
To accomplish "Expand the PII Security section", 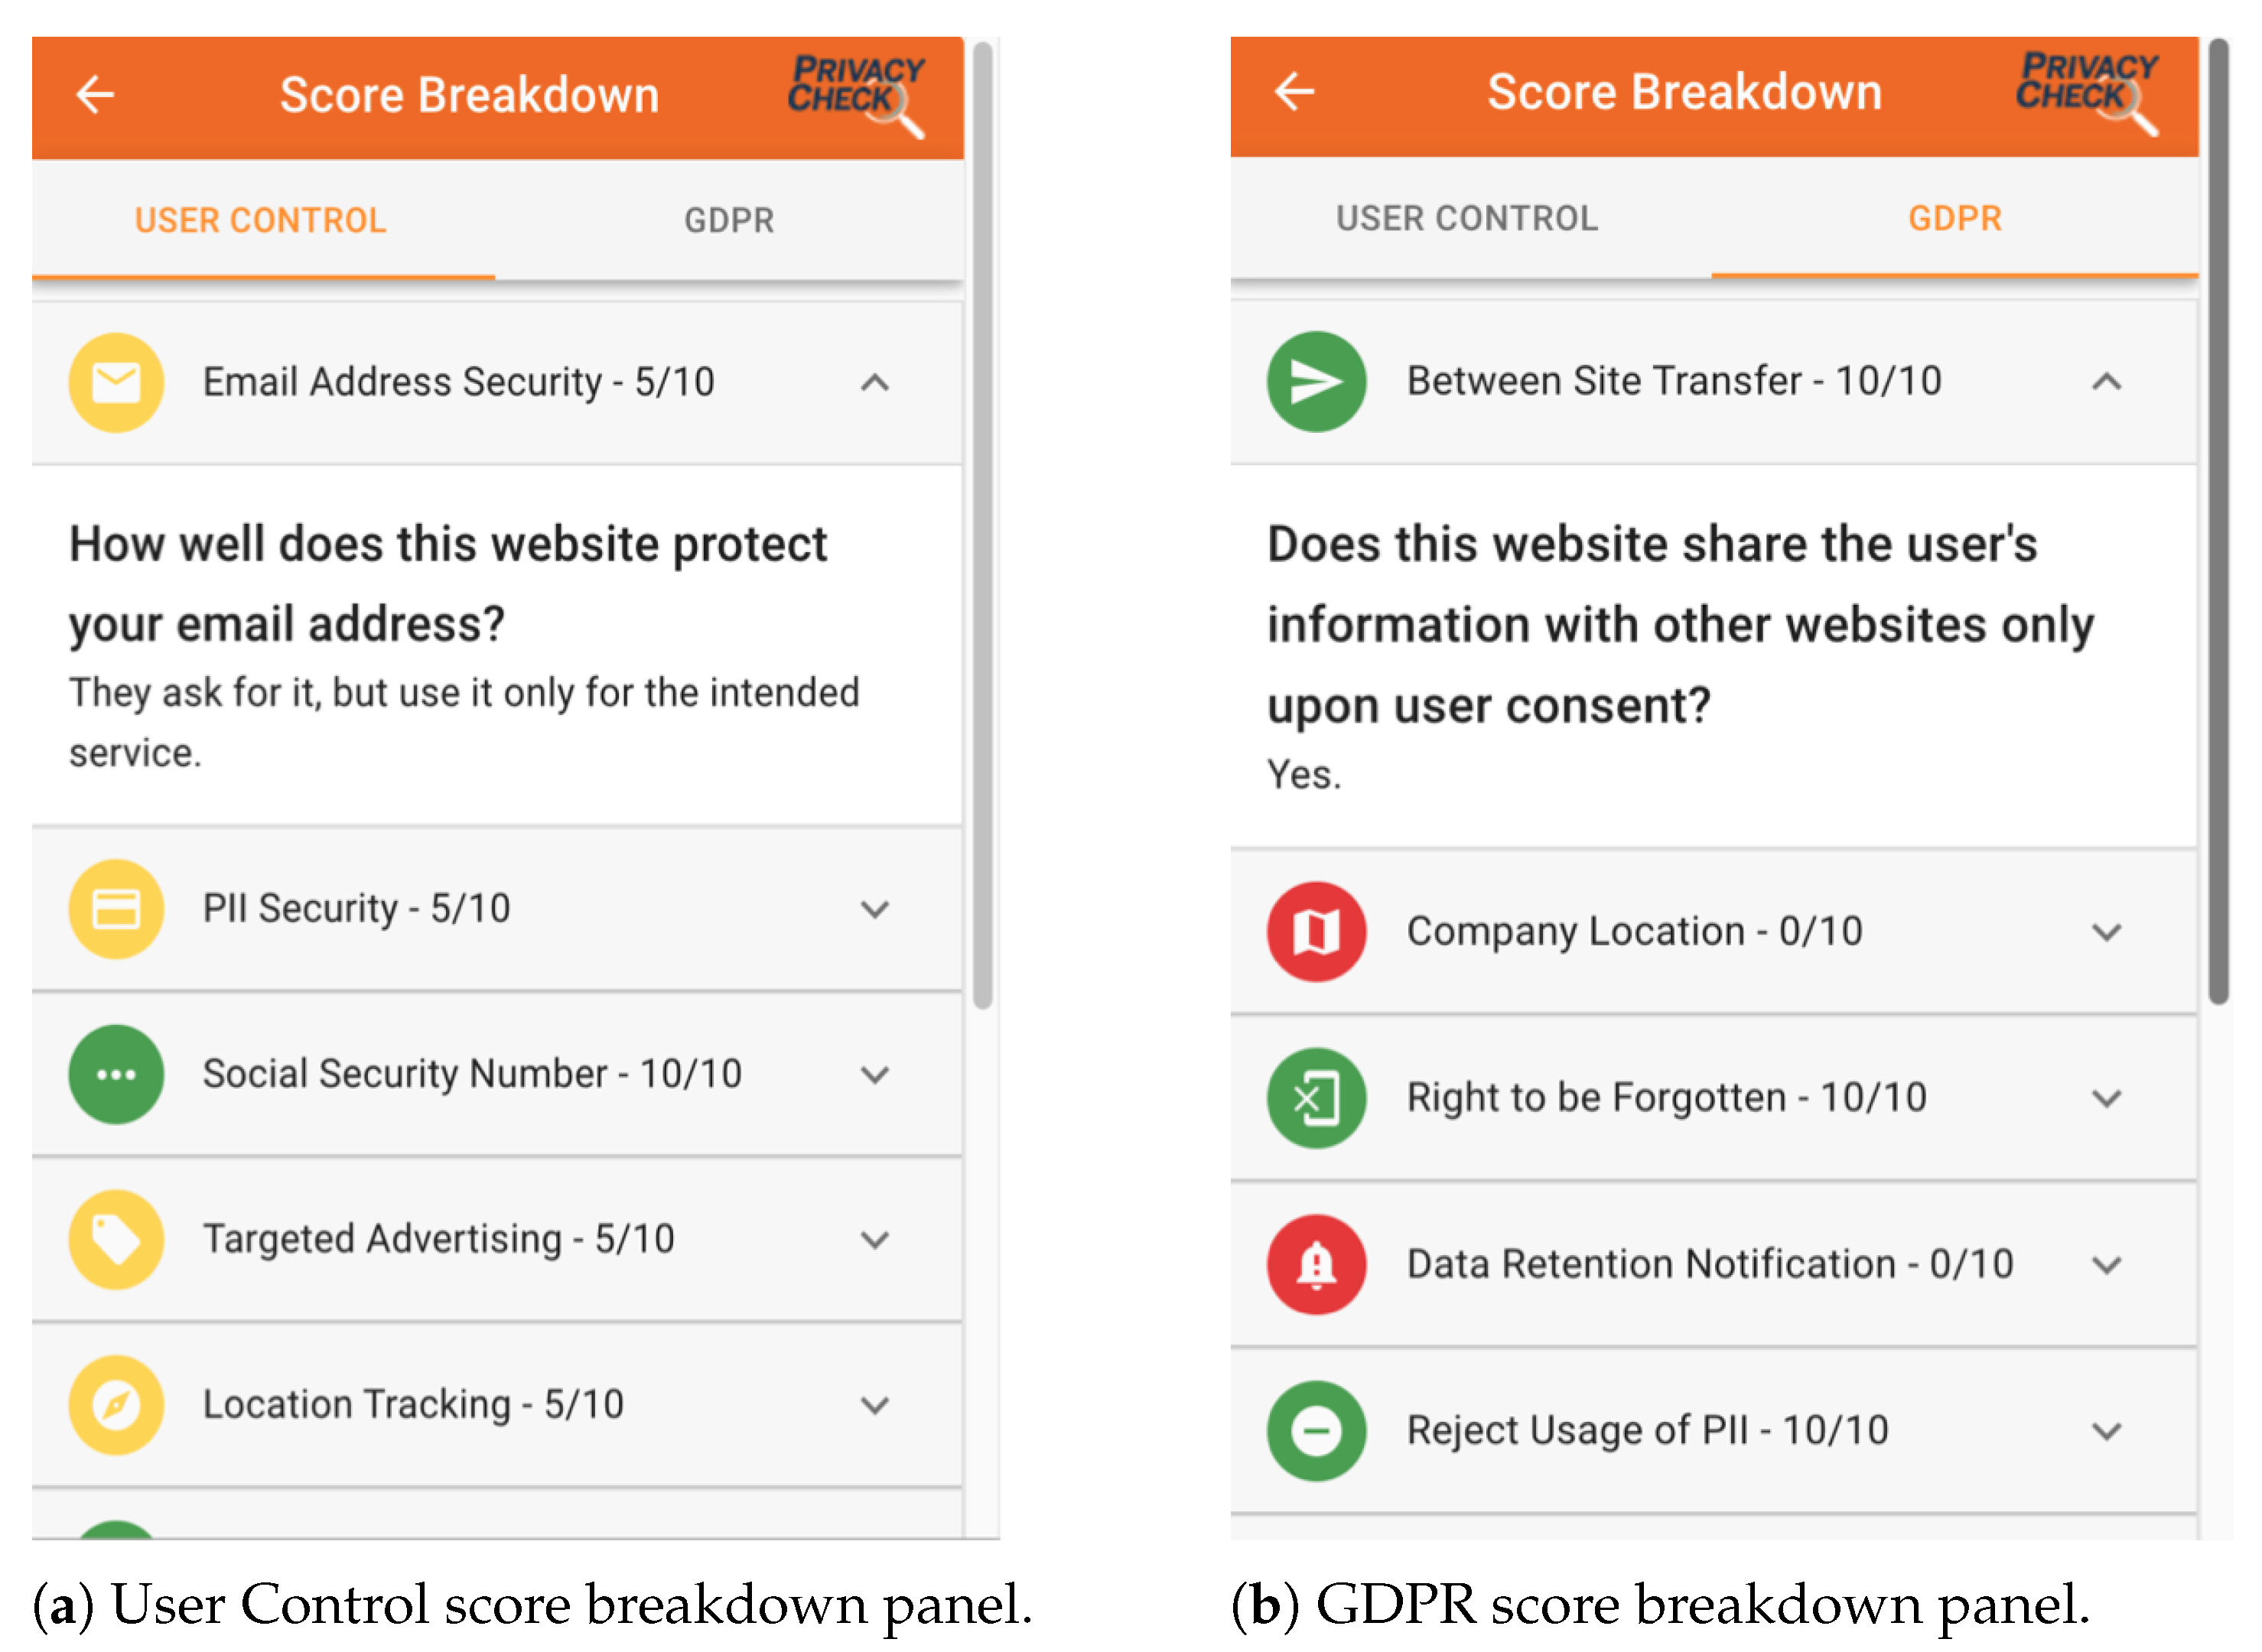I will 875,909.
